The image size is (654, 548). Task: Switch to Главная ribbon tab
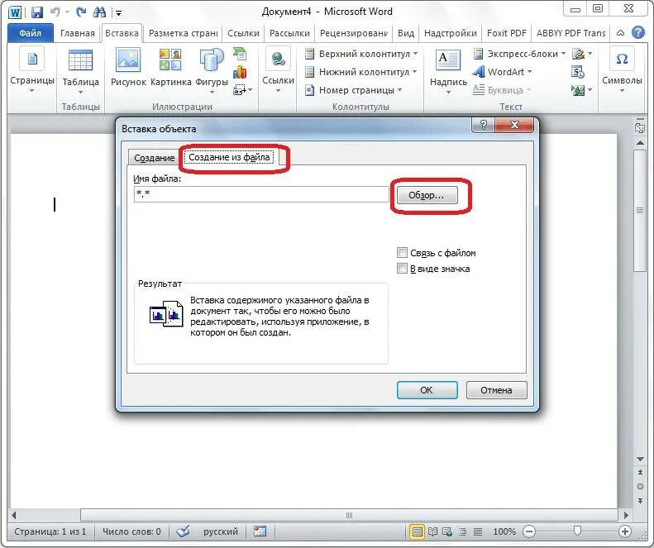tap(77, 33)
